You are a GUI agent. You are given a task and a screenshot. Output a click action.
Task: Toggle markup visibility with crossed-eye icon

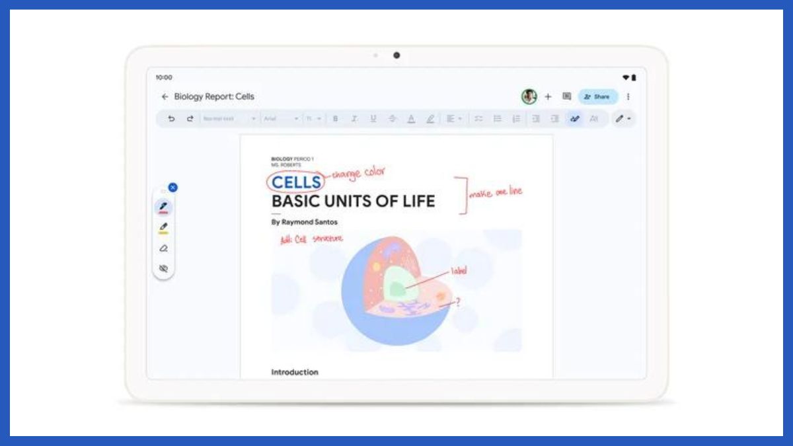pos(163,269)
